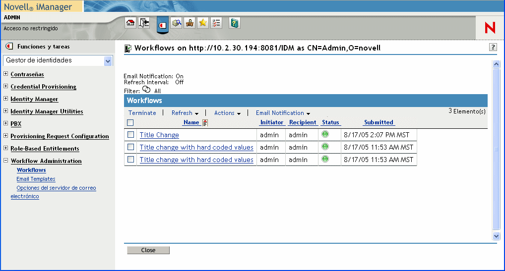Sort by Name column header
This screenshot has width=505, height=271.
click(x=191, y=122)
